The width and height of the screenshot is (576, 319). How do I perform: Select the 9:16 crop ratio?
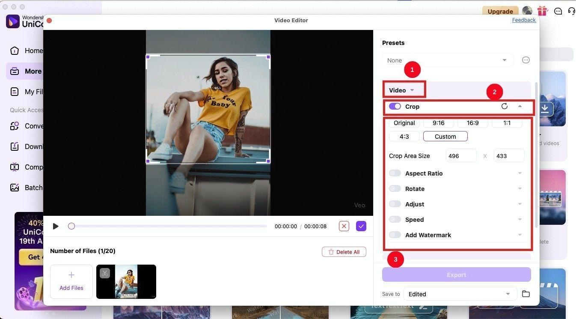[x=439, y=123]
